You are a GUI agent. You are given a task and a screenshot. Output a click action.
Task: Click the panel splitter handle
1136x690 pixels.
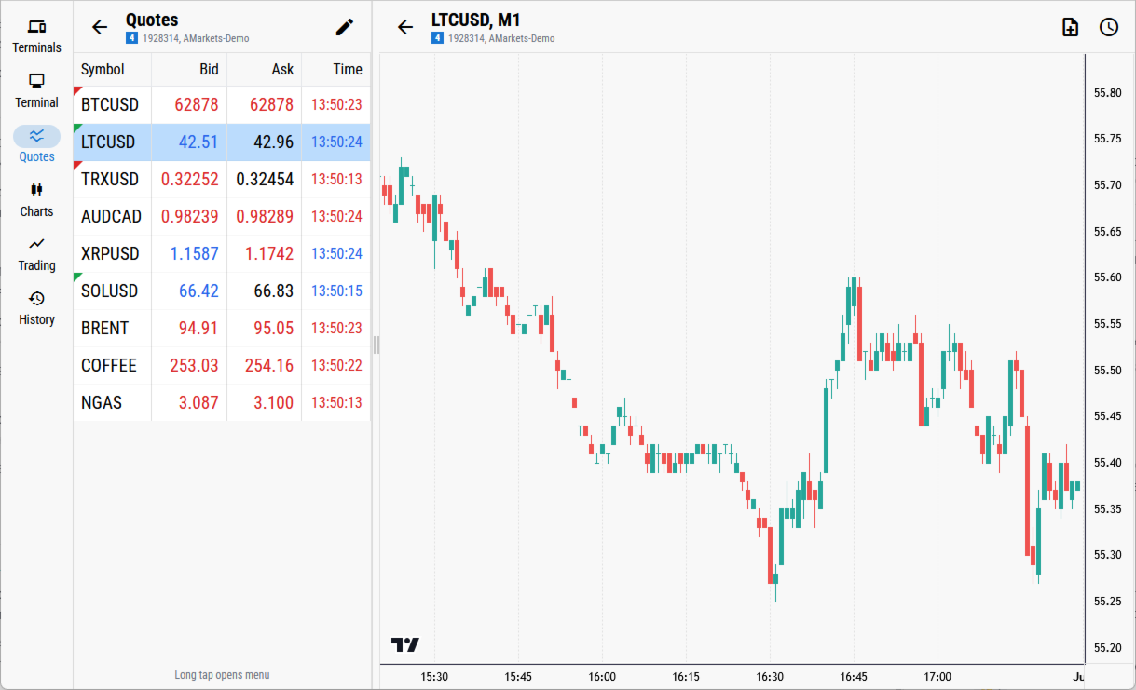pyautogui.click(x=376, y=345)
